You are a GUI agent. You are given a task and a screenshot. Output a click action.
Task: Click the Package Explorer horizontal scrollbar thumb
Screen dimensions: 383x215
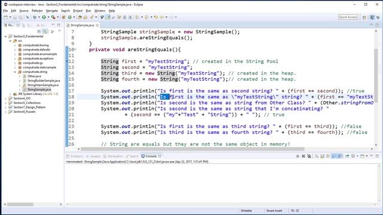20,204
